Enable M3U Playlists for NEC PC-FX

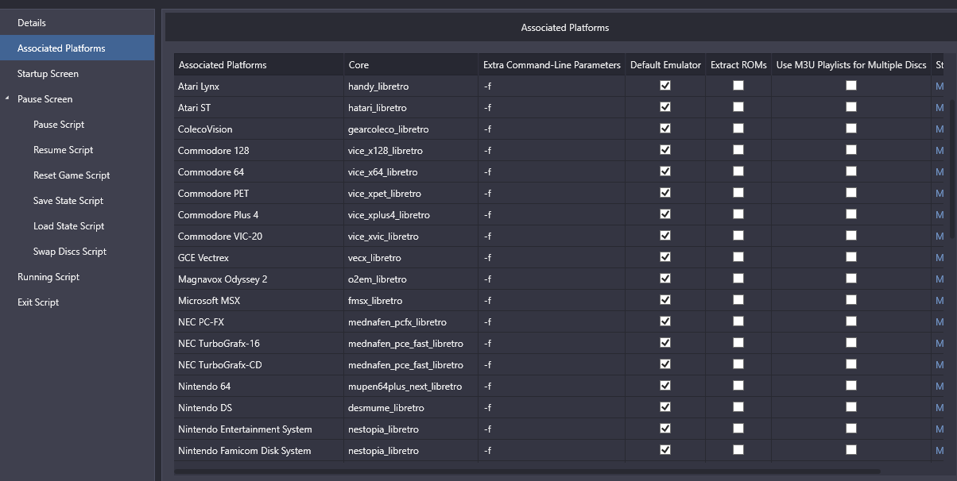[x=851, y=321]
